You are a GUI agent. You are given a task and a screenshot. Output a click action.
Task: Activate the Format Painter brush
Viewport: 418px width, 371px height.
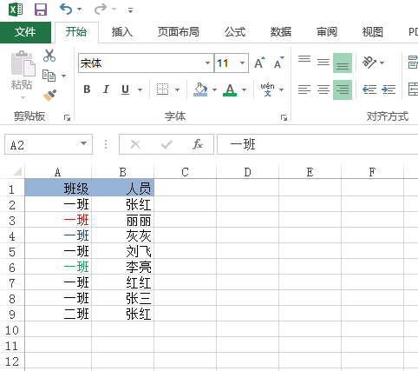(49, 96)
